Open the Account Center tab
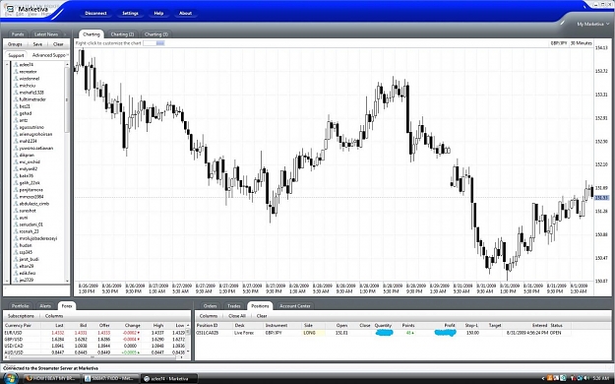This screenshot has height=384, width=615. (295, 306)
